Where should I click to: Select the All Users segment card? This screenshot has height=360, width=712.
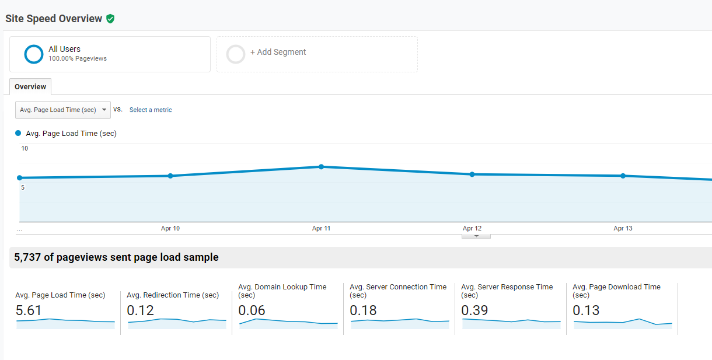(x=110, y=54)
